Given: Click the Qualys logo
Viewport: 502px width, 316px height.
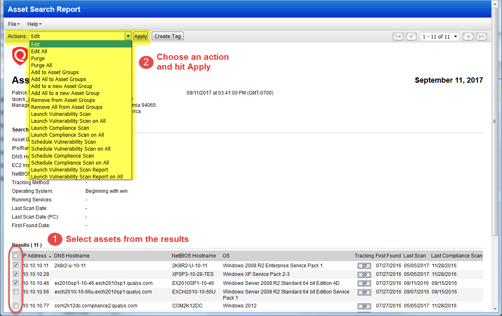Looking at the screenshot, I should 20,56.
